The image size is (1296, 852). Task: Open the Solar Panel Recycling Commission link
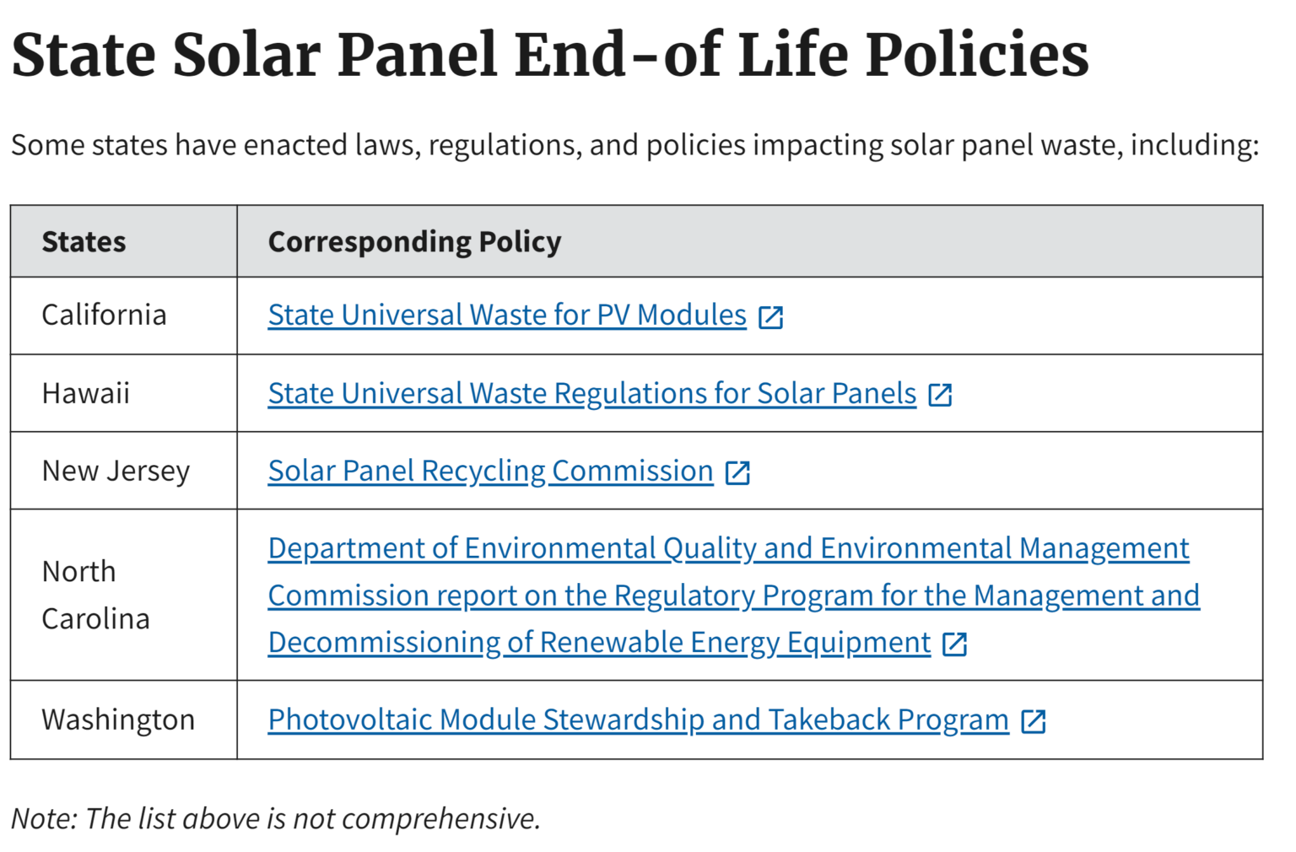click(489, 470)
